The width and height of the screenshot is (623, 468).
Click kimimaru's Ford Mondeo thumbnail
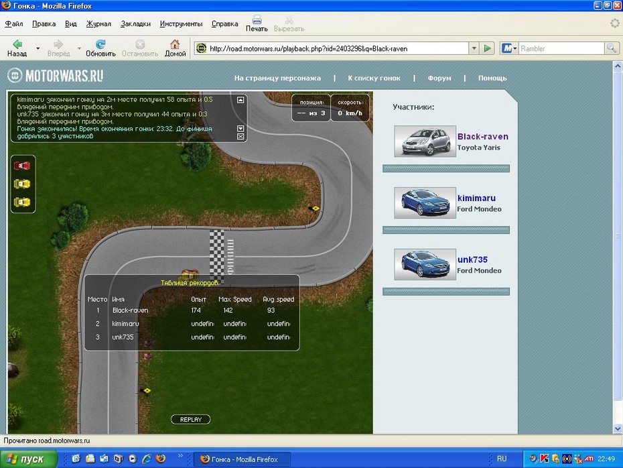(425, 202)
